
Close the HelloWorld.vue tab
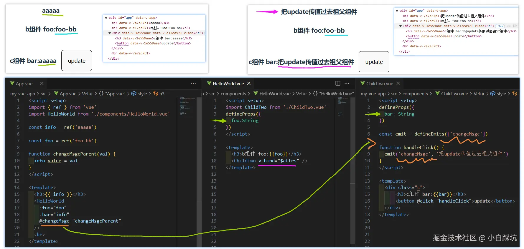click(249, 83)
